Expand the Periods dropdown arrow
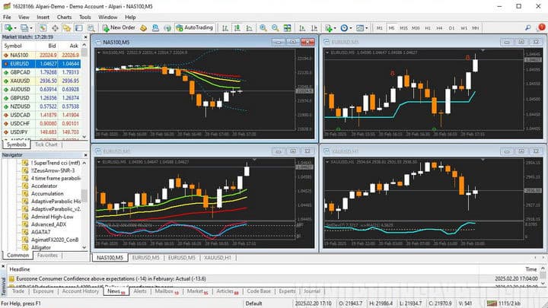The height and width of the screenshot is (308, 548). (x=351, y=28)
